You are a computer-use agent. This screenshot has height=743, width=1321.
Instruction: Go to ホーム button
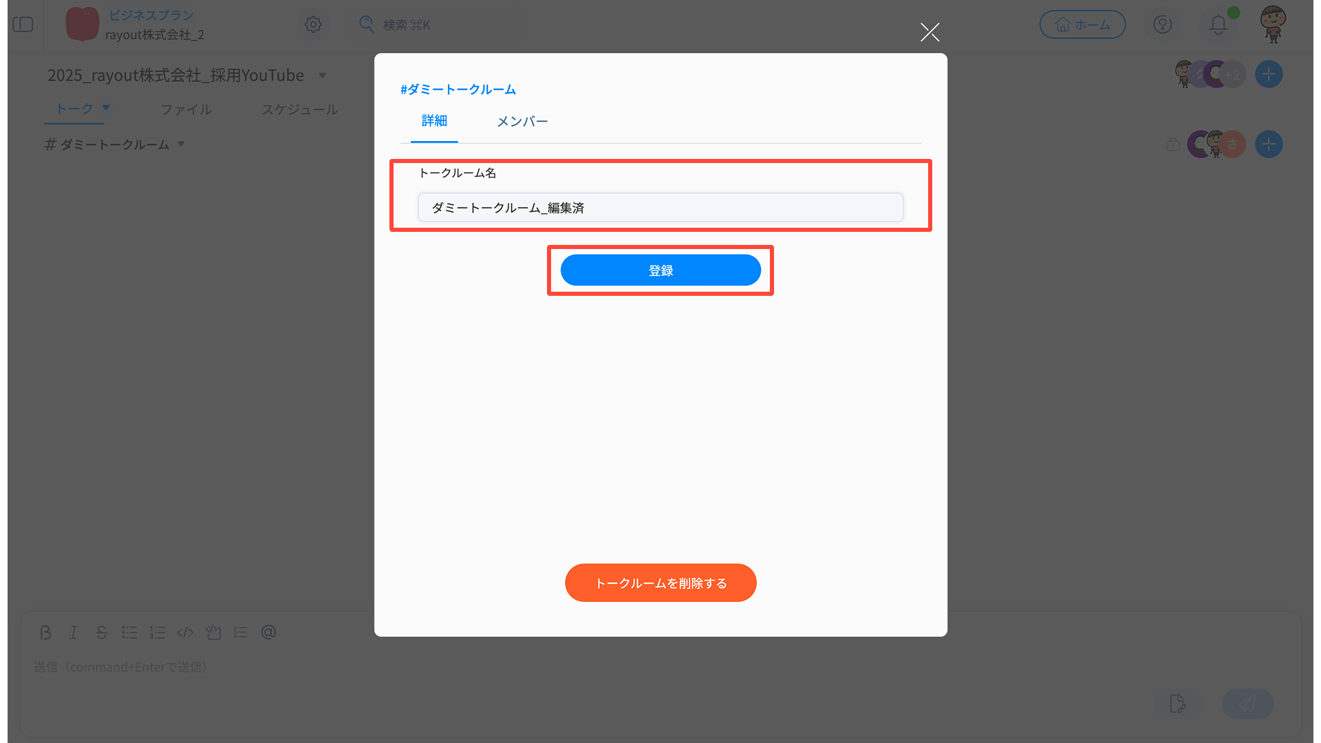[1082, 25]
